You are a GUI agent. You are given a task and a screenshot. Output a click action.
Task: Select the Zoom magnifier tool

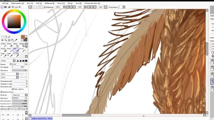pos(6,40)
